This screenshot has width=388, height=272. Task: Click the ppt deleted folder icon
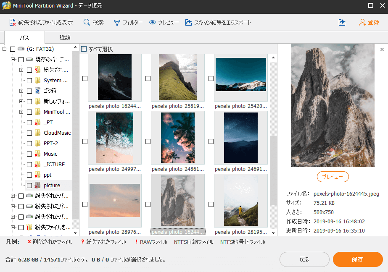[37, 175]
